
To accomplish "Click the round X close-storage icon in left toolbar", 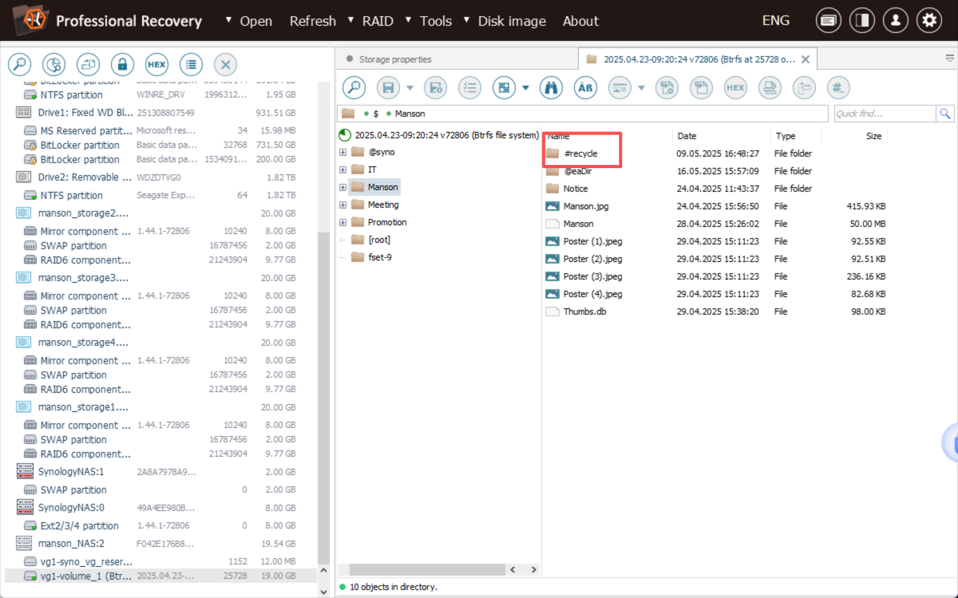I will coord(225,64).
